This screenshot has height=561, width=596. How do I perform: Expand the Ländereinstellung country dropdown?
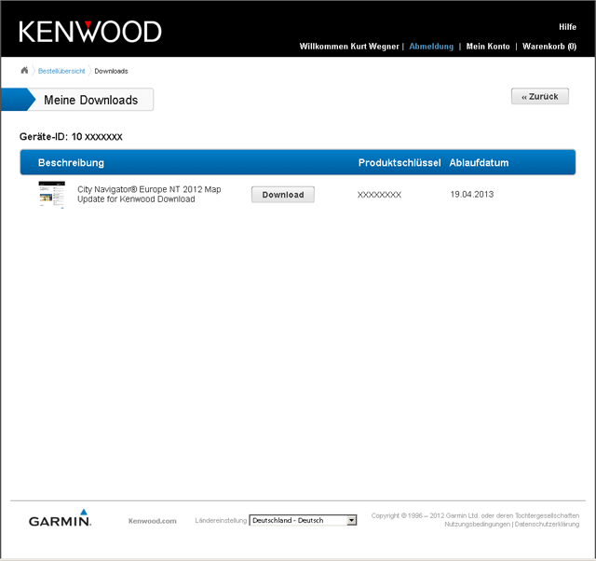click(297, 520)
